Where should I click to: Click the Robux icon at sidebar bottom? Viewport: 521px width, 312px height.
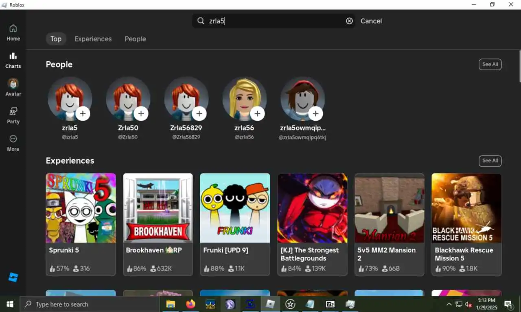coord(13,277)
